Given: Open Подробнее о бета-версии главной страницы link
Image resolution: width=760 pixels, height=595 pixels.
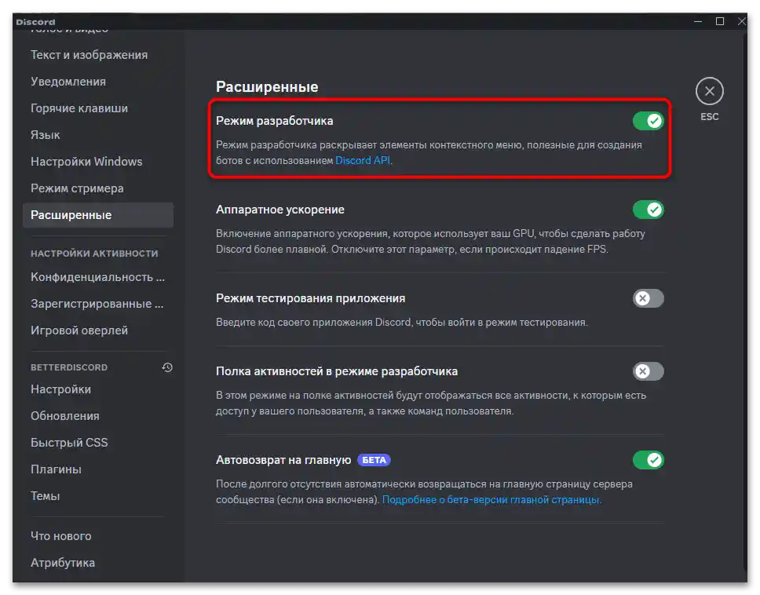Looking at the screenshot, I should (491, 499).
